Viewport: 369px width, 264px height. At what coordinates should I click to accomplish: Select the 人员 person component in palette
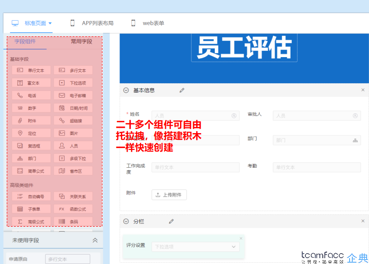(x=73, y=146)
